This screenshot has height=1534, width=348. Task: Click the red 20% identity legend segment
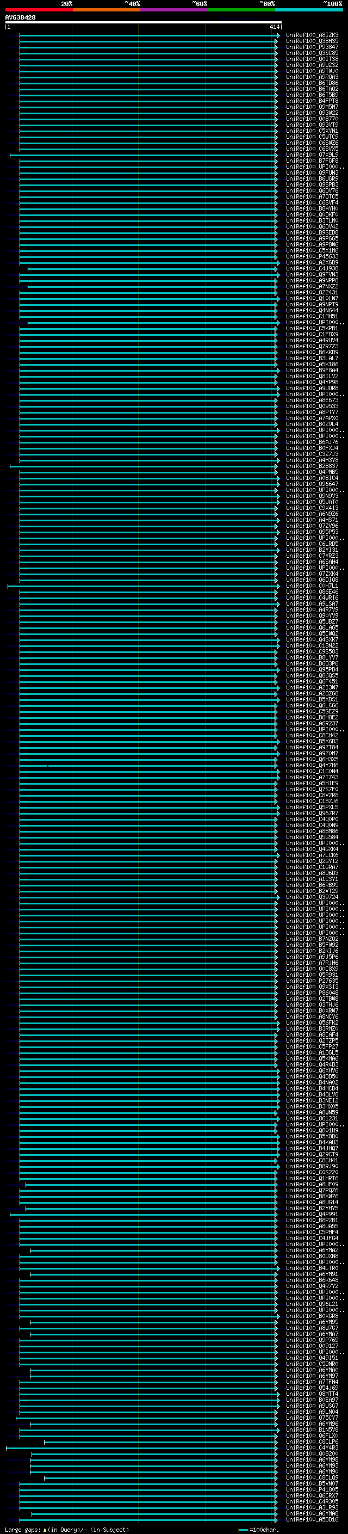pyautogui.click(x=39, y=10)
